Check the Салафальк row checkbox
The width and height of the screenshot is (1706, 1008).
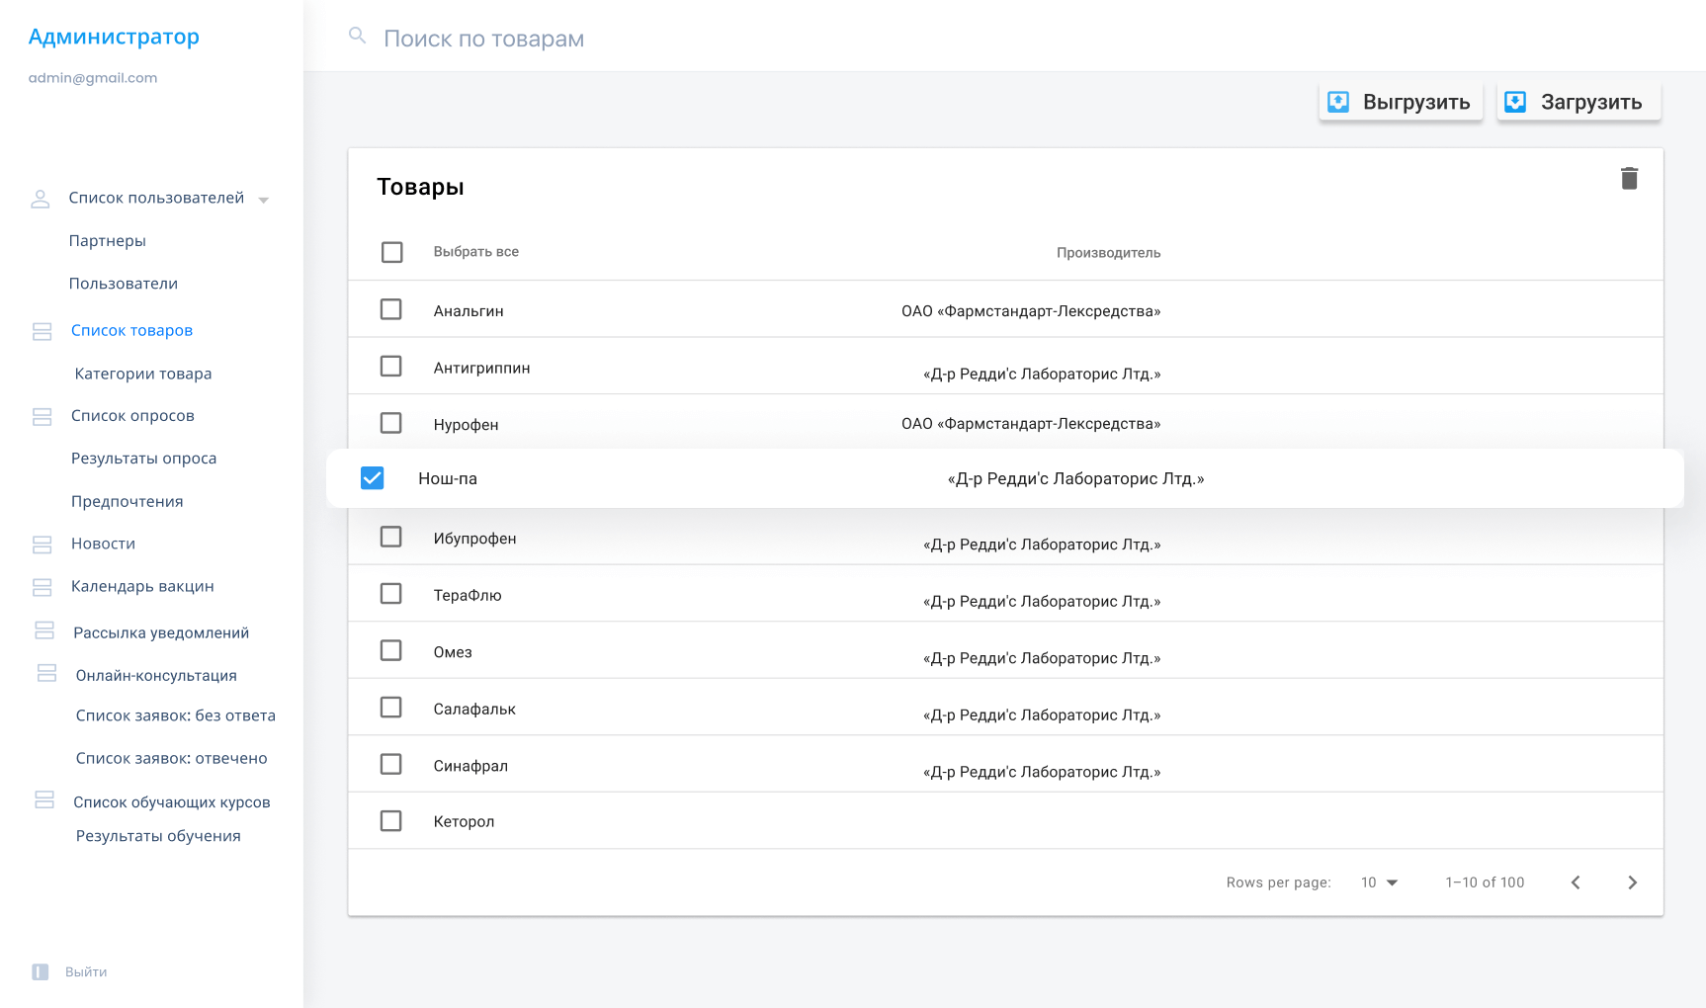pyautogui.click(x=391, y=708)
